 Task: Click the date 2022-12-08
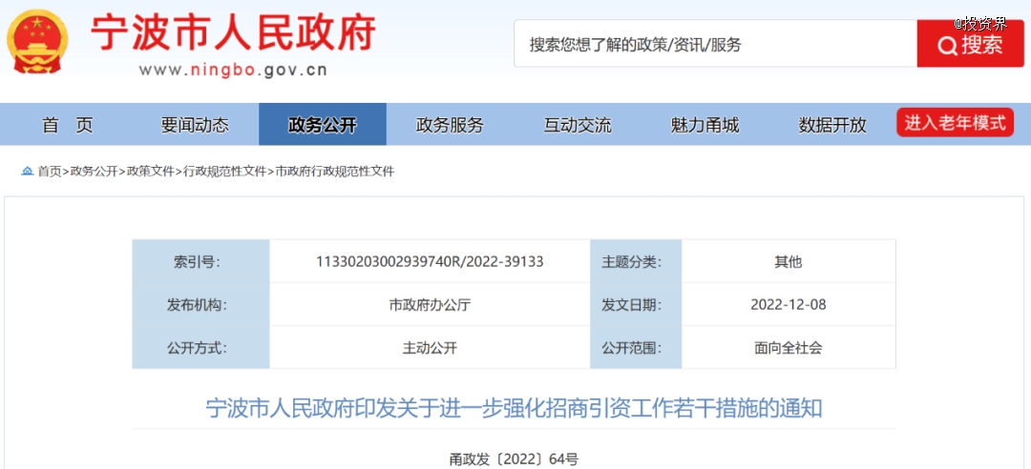click(x=789, y=305)
